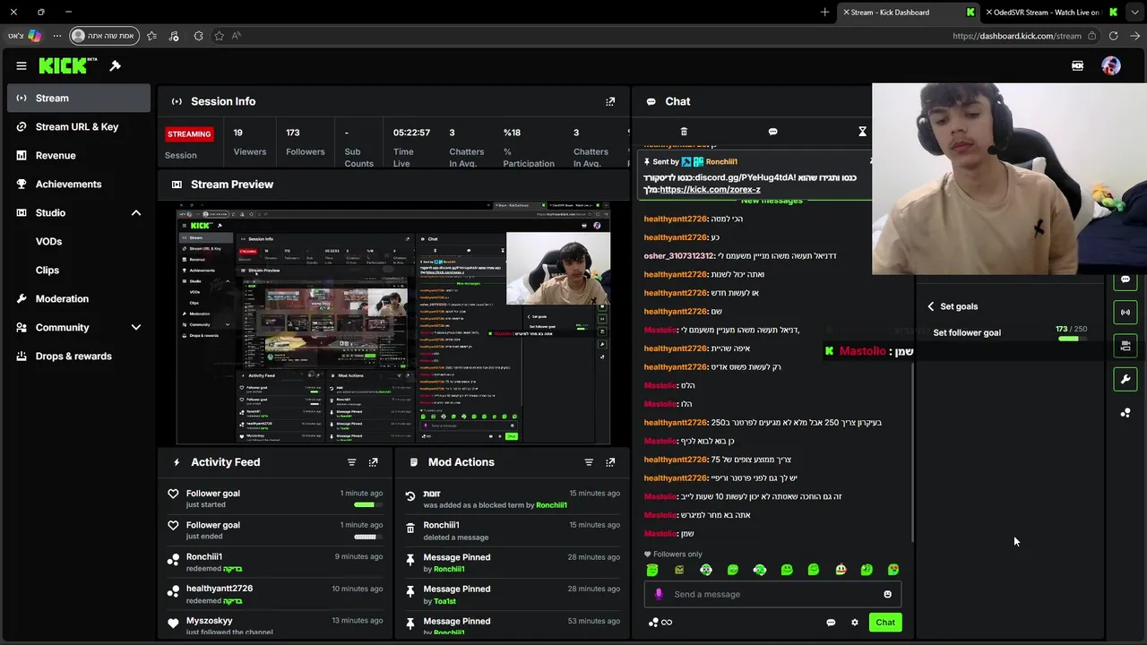Open the kick.com/zorex-z link in pinned message

coord(710,190)
